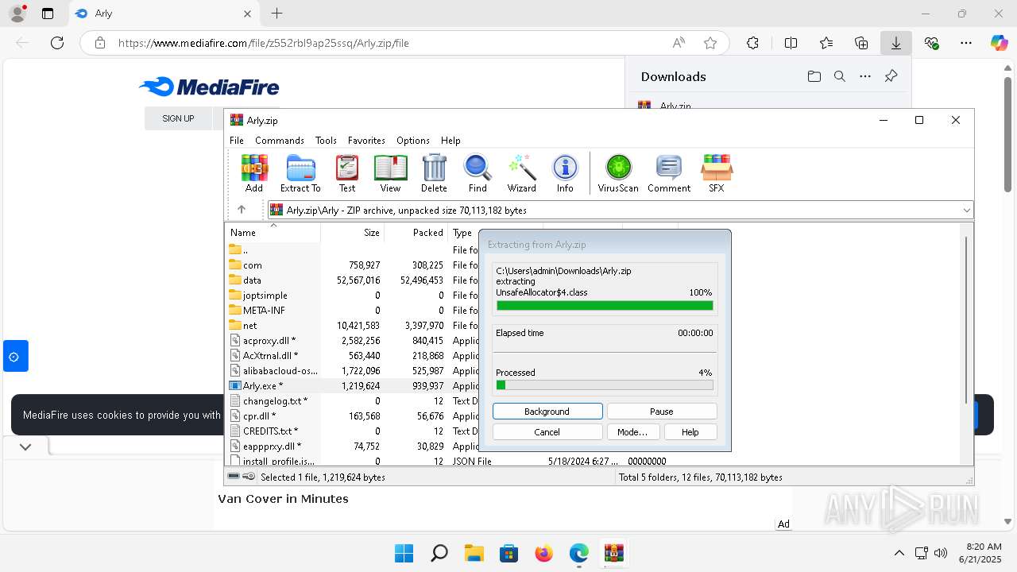
Task: Sort file list by Name column
Action: (x=273, y=233)
